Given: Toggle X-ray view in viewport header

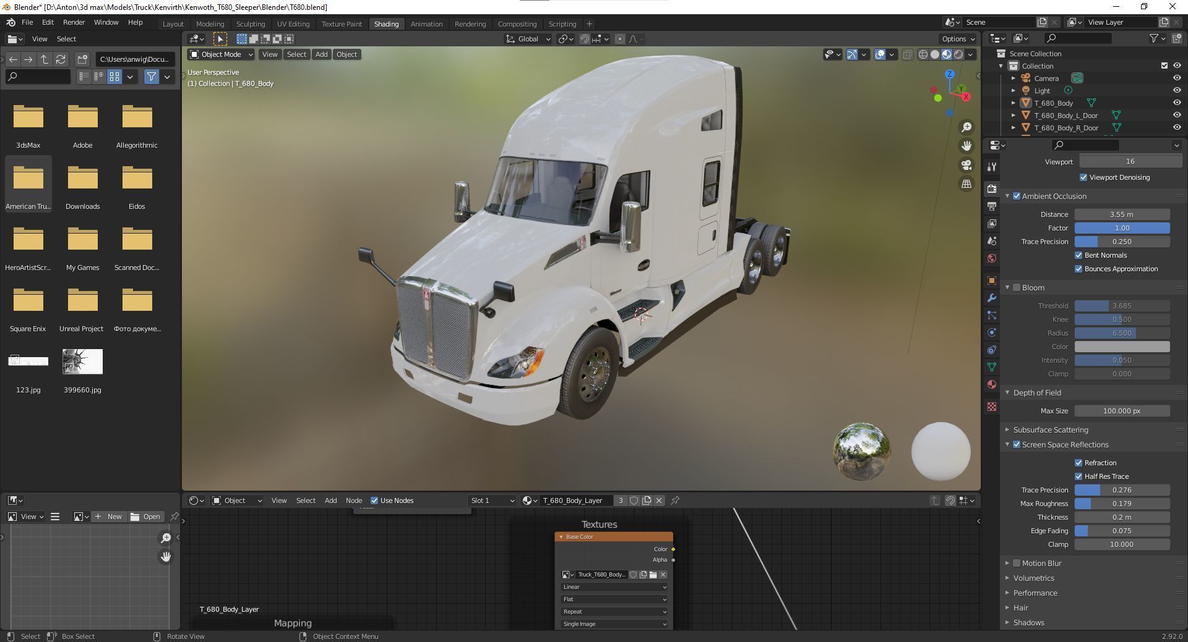Looking at the screenshot, I should click(x=907, y=54).
